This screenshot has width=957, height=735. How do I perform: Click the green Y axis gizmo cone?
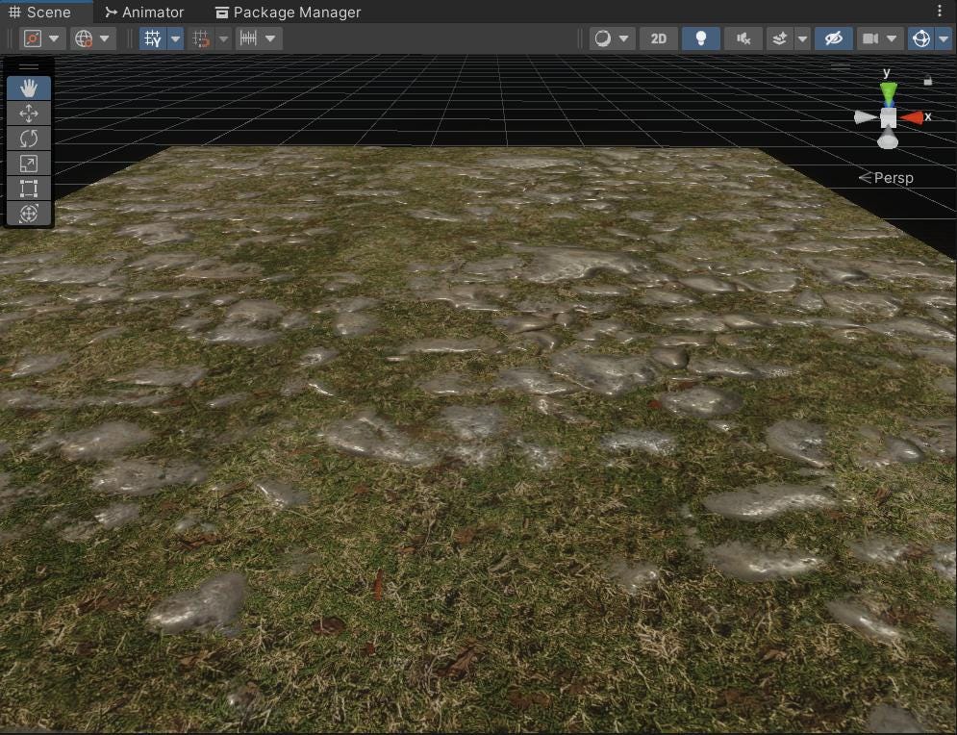pos(887,91)
